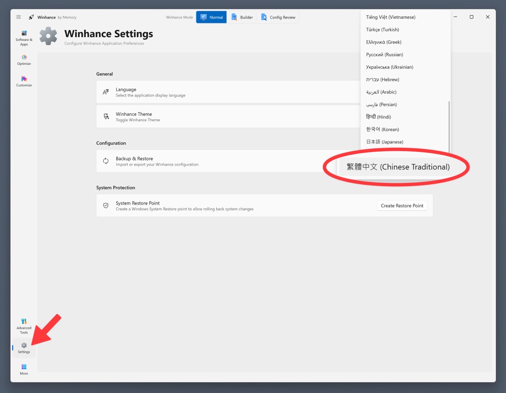Screen dimensions: 506x393
Task: Switch Winhance Mode to Normal
Action: click(211, 17)
